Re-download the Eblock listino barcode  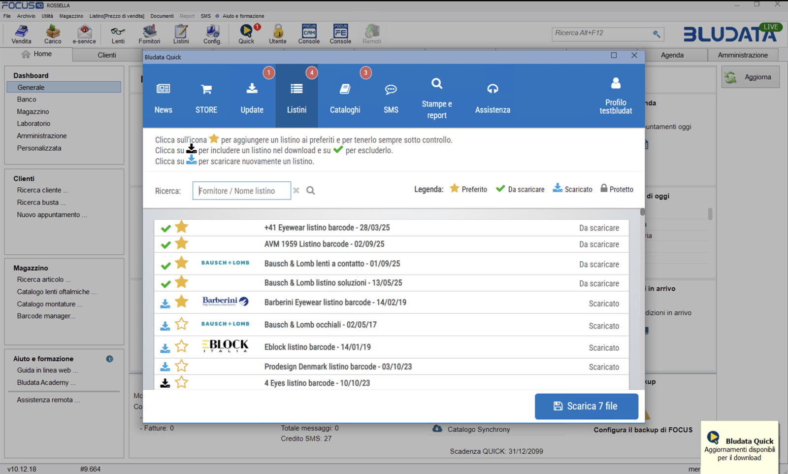coord(165,348)
